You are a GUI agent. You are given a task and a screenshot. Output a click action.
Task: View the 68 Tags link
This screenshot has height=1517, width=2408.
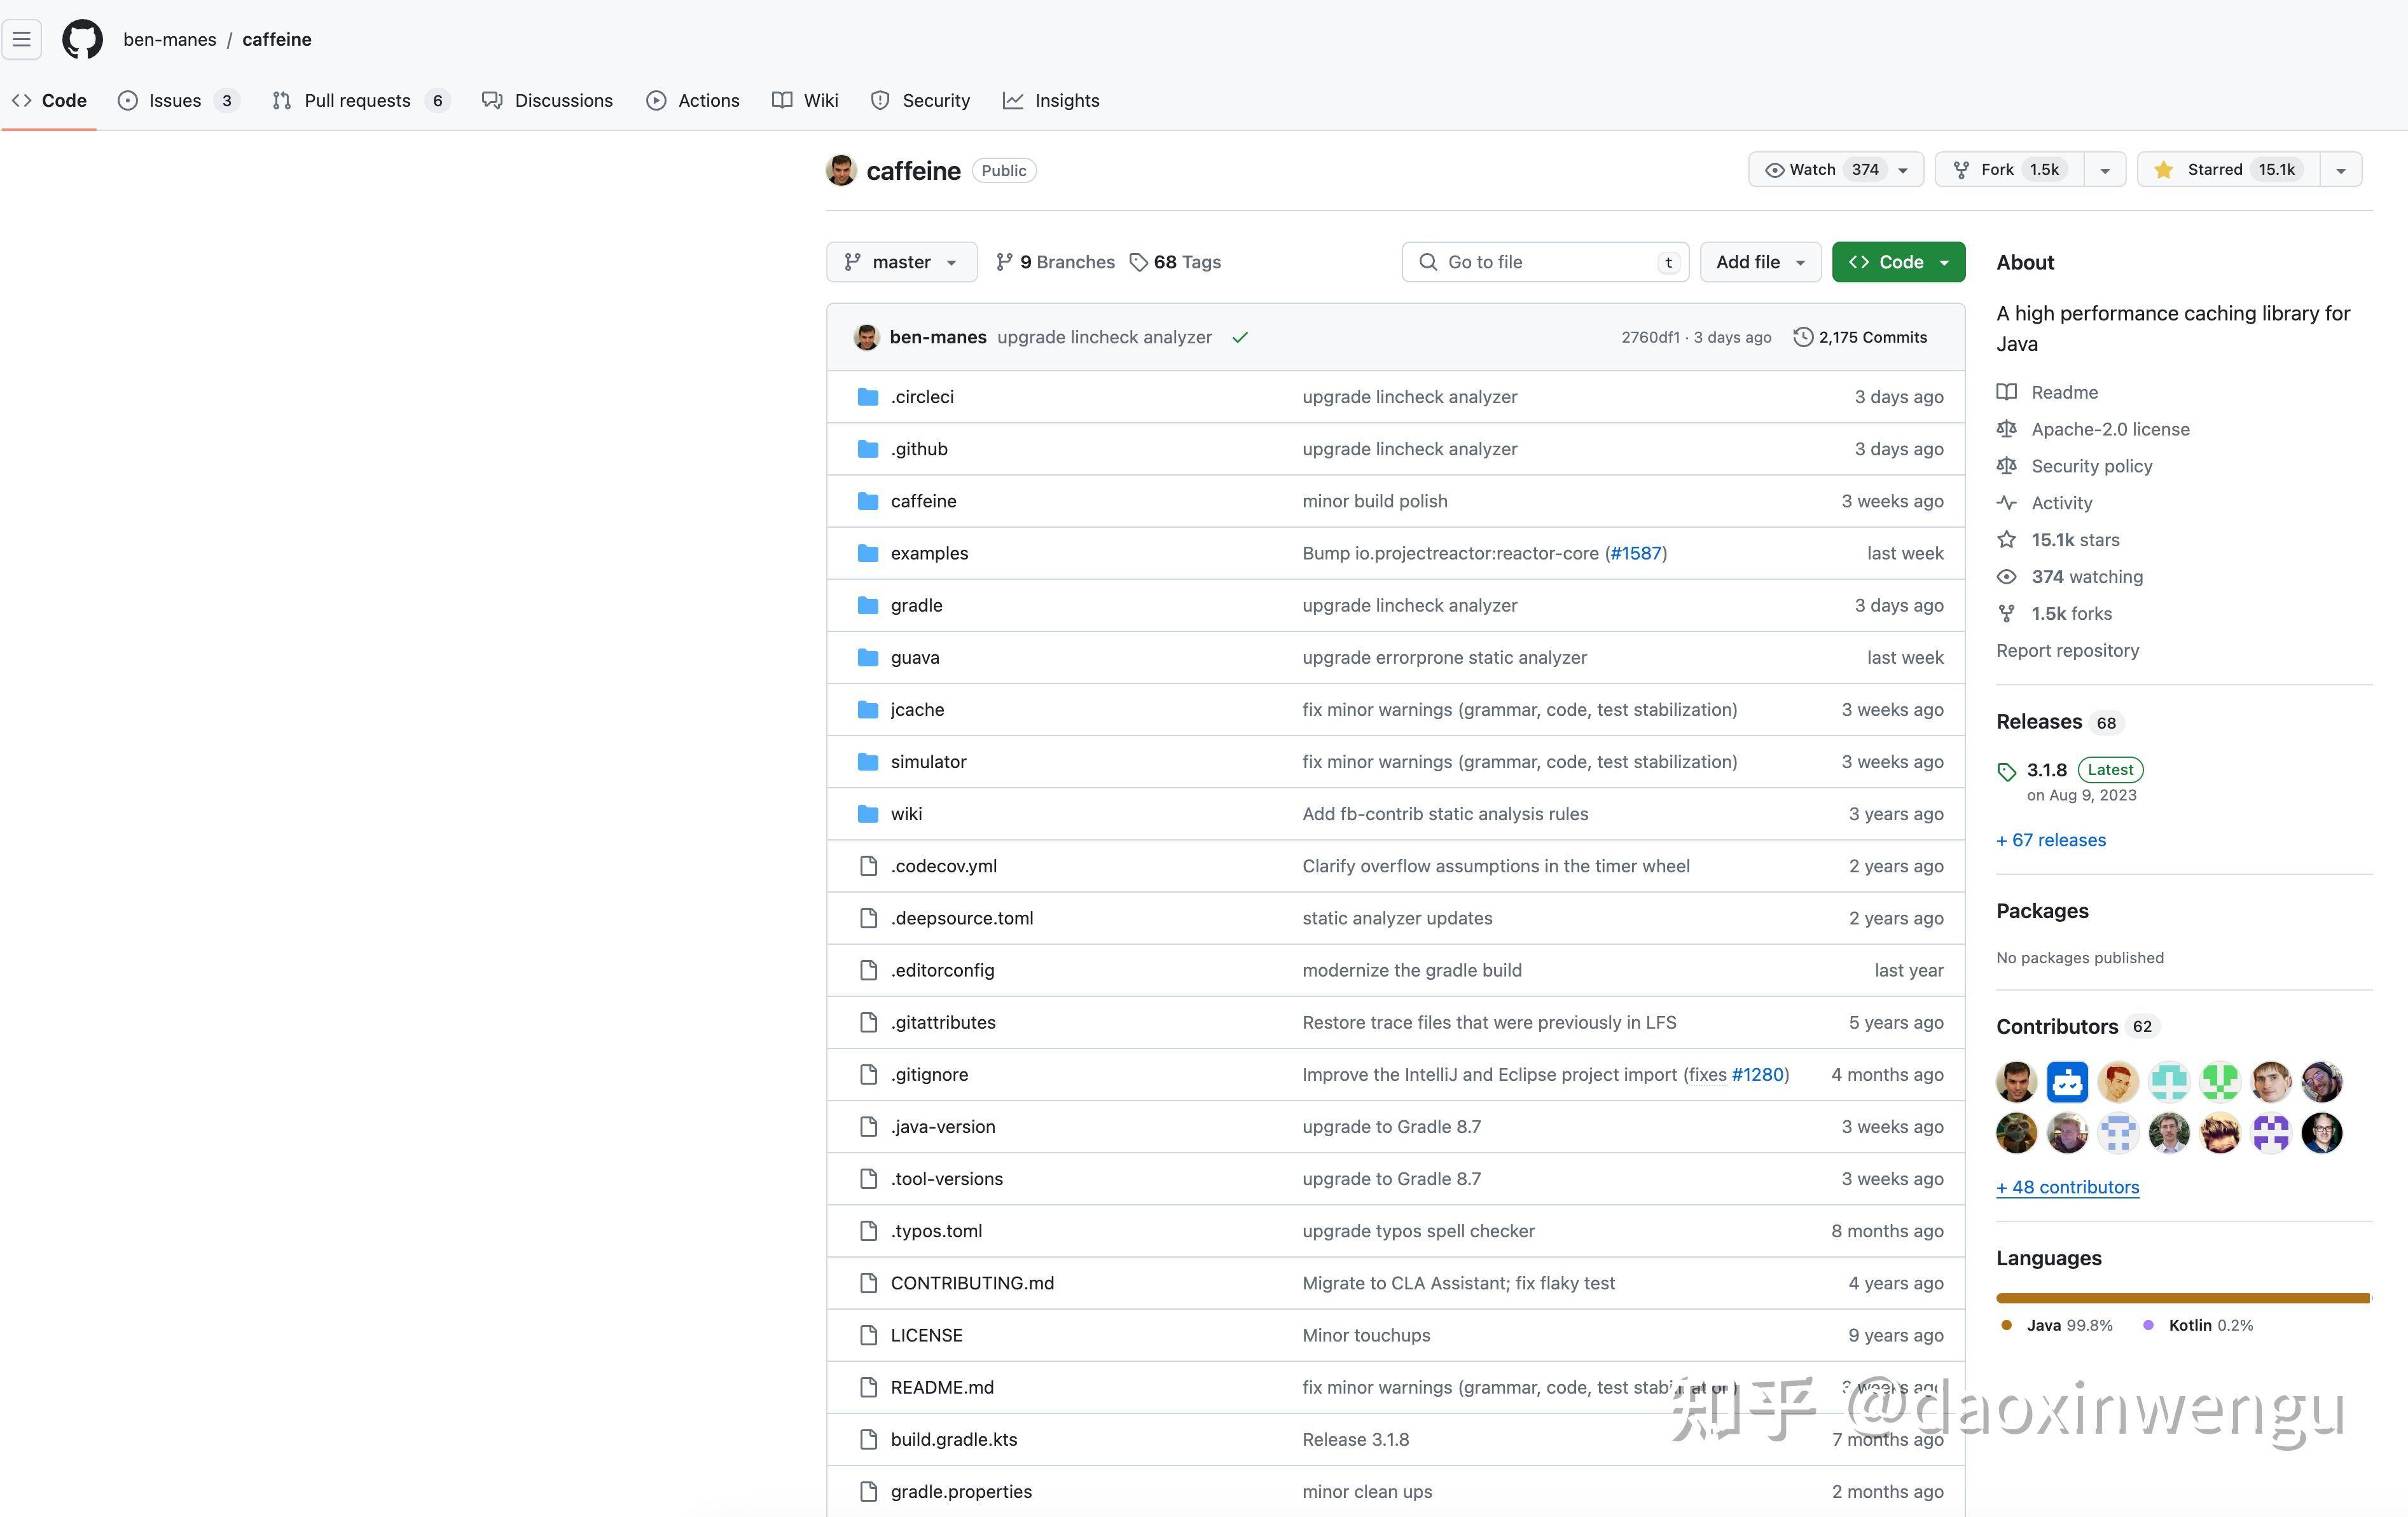tap(1175, 262)
